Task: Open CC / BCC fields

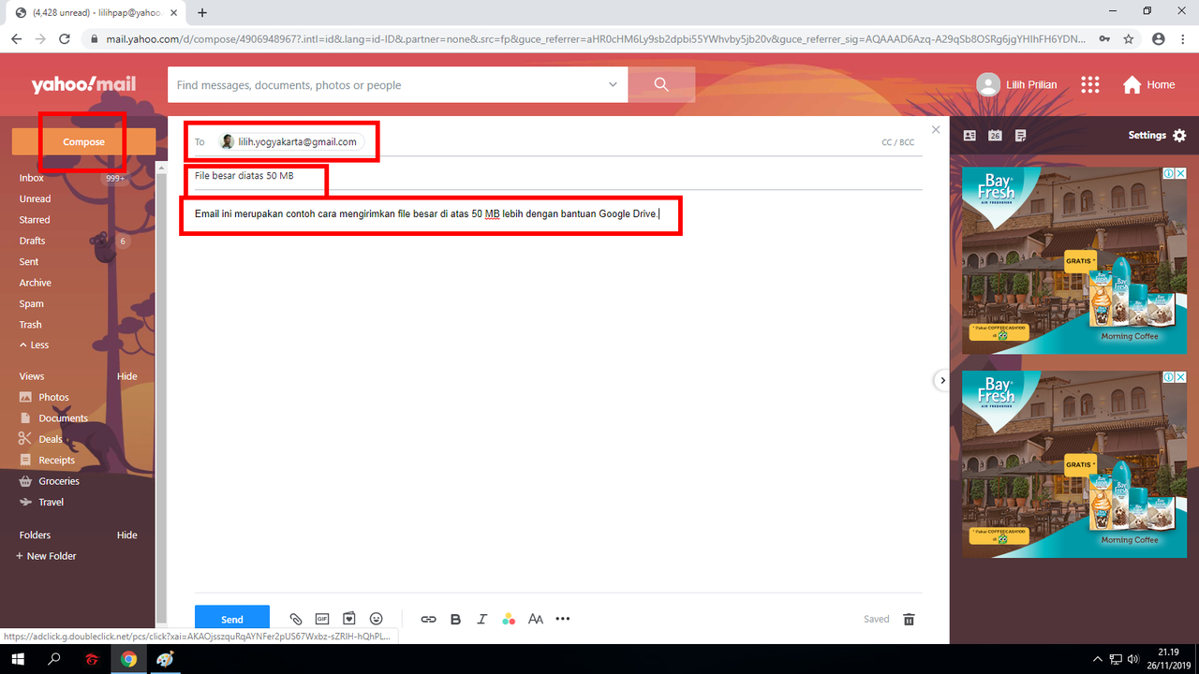Action: click(x=897, y=142)
